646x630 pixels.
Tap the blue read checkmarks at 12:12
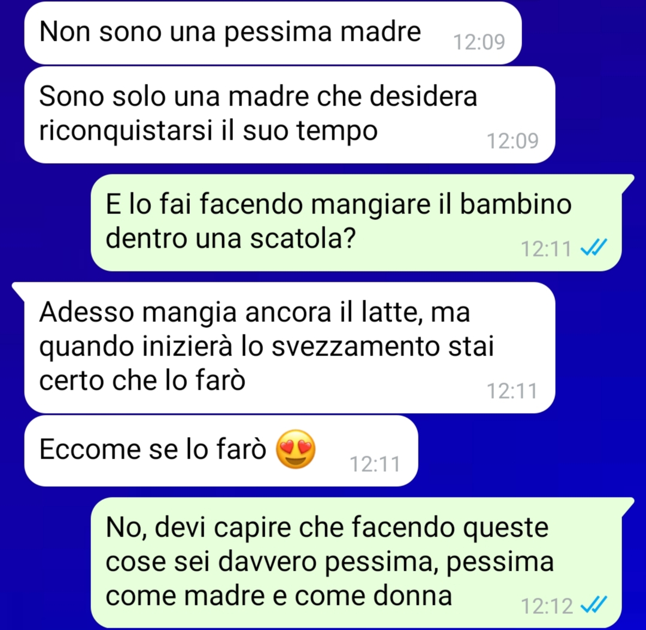(x=594, y=605)
